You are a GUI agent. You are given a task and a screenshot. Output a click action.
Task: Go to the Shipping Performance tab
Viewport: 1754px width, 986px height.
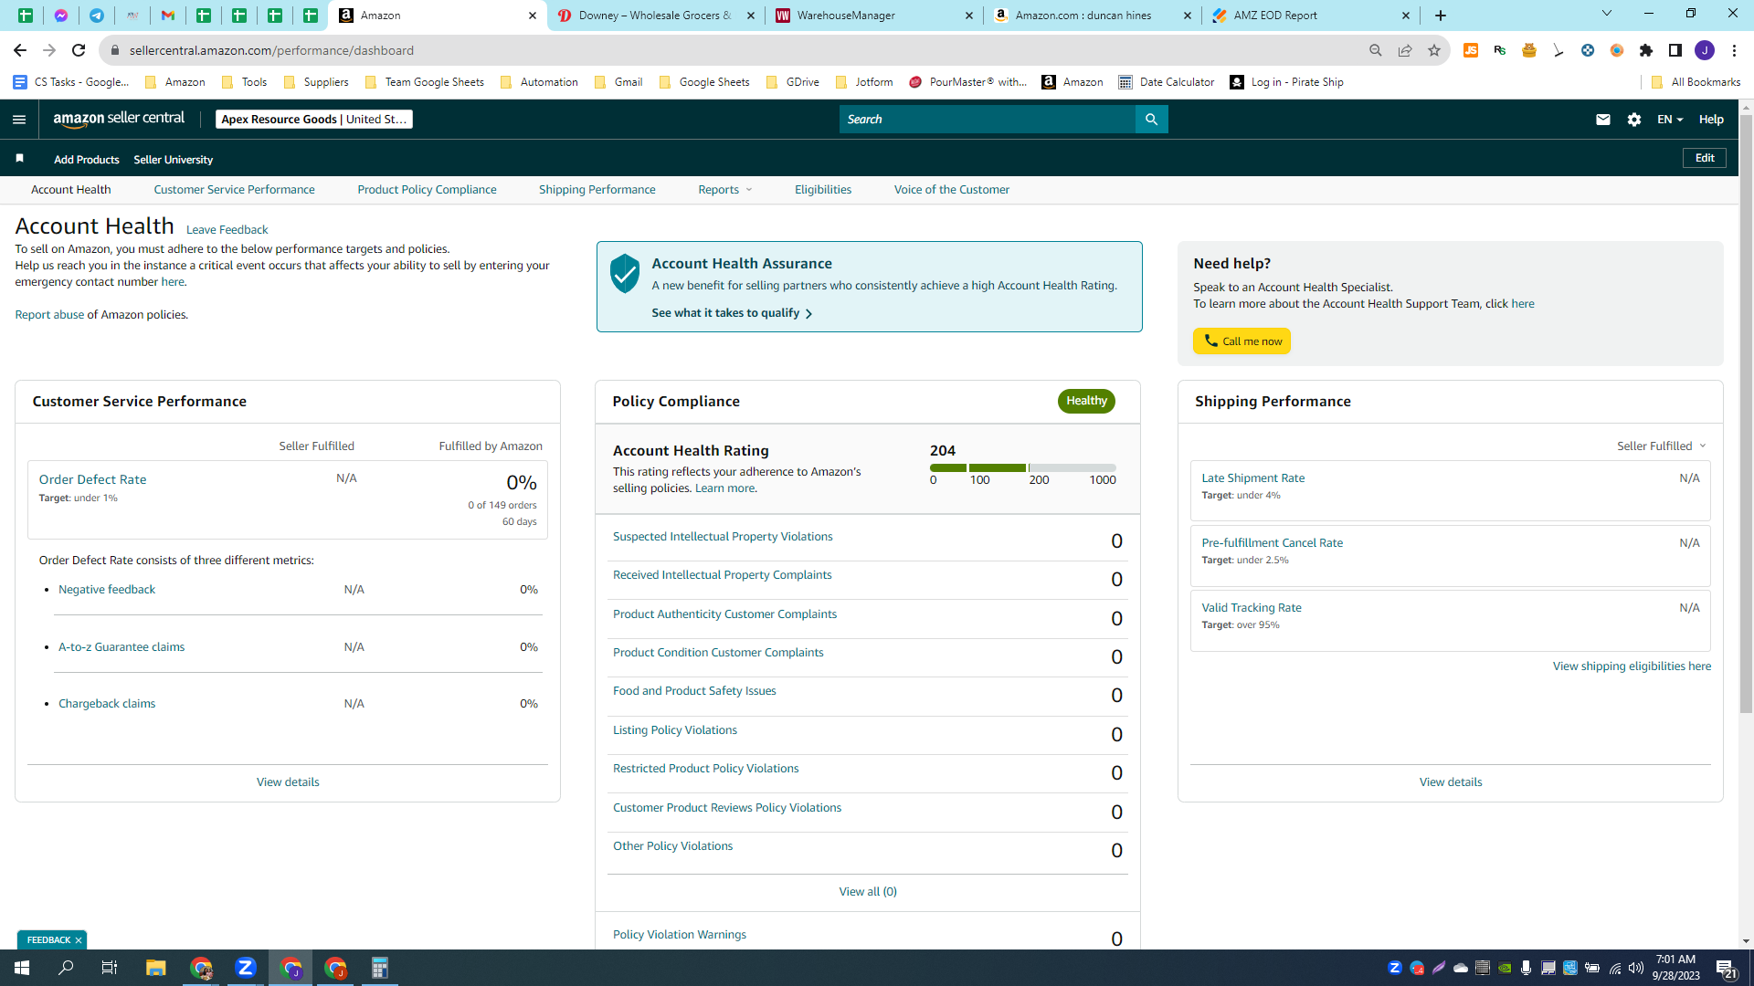point(597,190)
